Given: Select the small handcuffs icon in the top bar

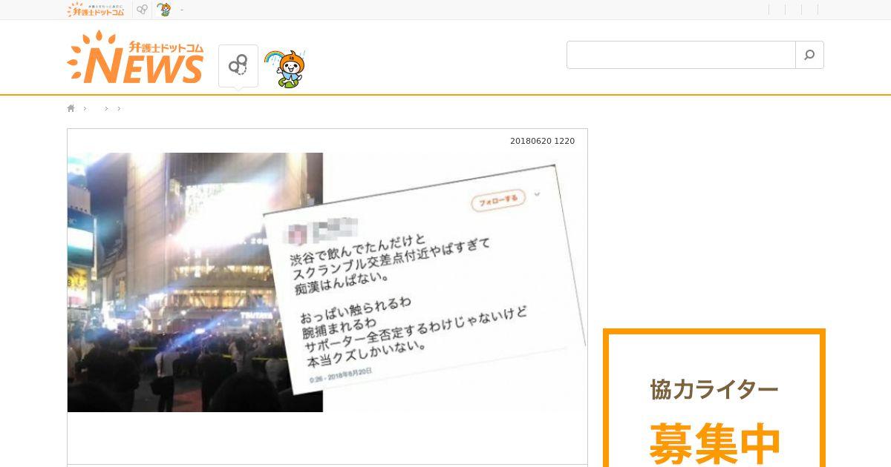Looking at the screenshot, I should click(x=143, y=10).
